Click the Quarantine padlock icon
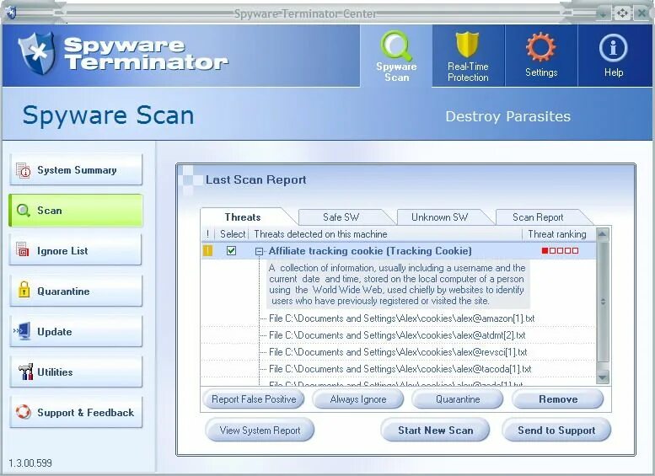The image size is (655, 476). tap(24, 290)
